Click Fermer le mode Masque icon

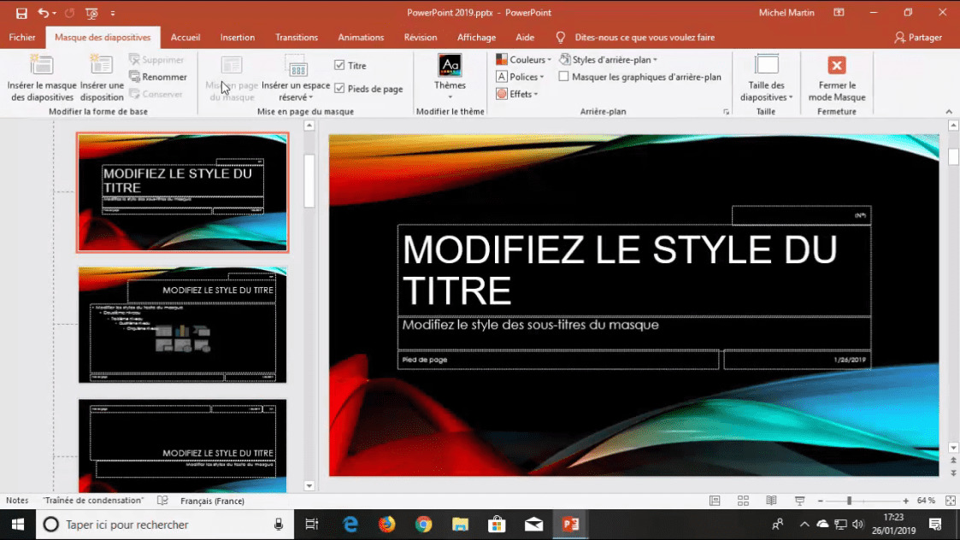coord(837,67)
